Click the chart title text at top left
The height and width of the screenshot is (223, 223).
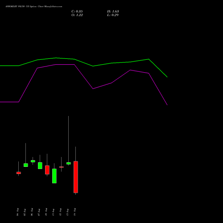click(x=33, y=7)
